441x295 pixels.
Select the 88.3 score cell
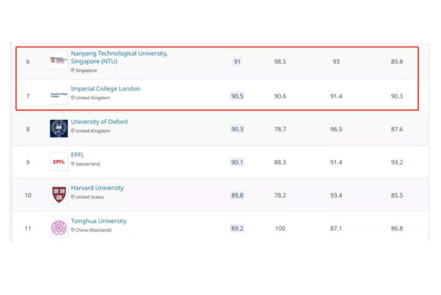tap(280, 162)
